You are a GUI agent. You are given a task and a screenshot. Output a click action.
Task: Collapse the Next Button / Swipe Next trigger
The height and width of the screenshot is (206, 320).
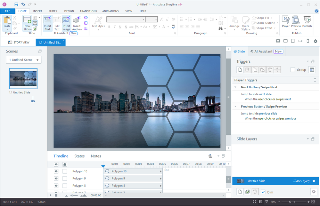click(236, 87)
